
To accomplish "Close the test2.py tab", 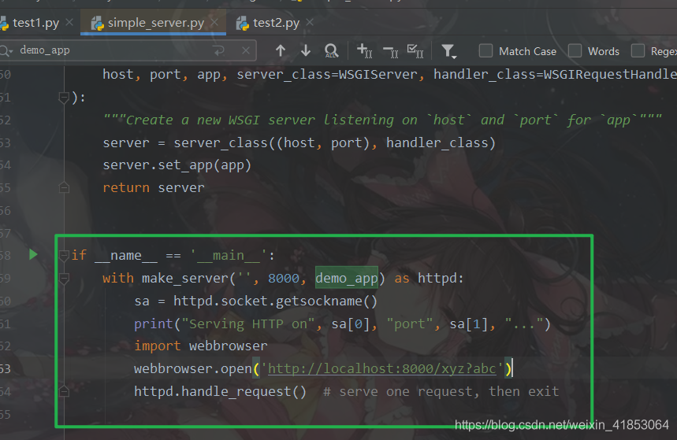I will coord(310,22).
